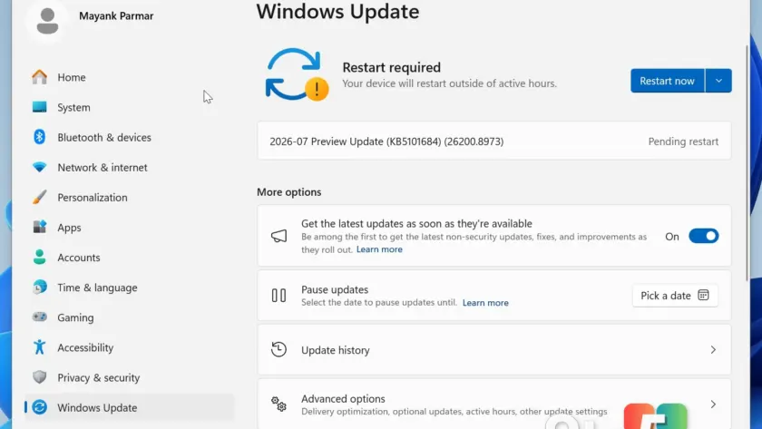Click the Windows Update sync icon in sidebar
Screen dimensions: 762x429
click(39, 407)
